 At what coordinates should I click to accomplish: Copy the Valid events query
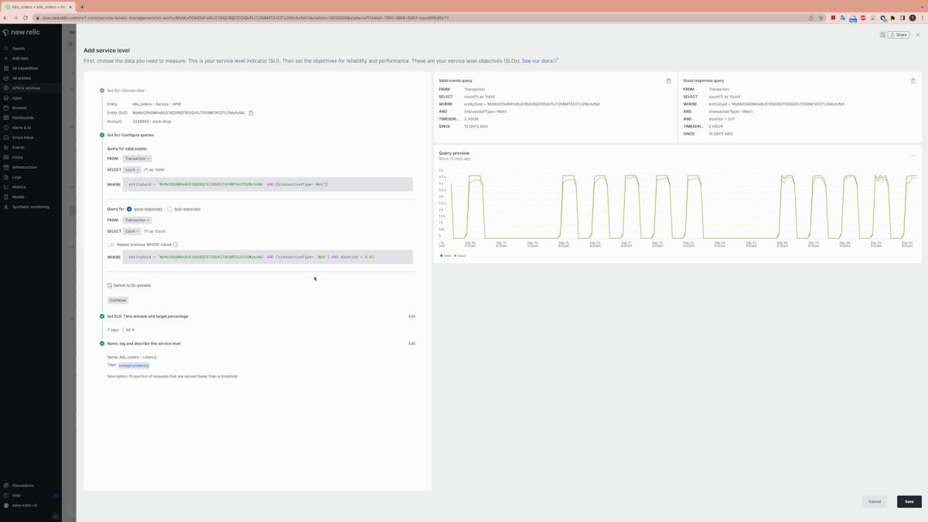pyautogui.click(x=669, y=80)
